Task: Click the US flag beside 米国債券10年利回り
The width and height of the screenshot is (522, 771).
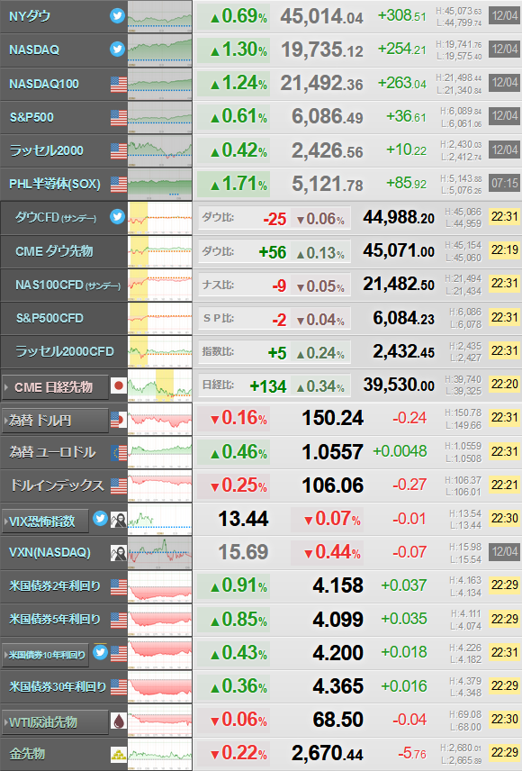Action: [x=119, y=654]
